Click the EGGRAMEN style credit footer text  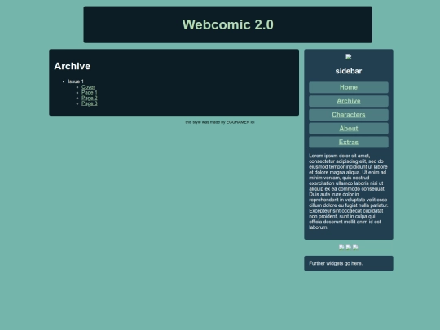[220, 122]
